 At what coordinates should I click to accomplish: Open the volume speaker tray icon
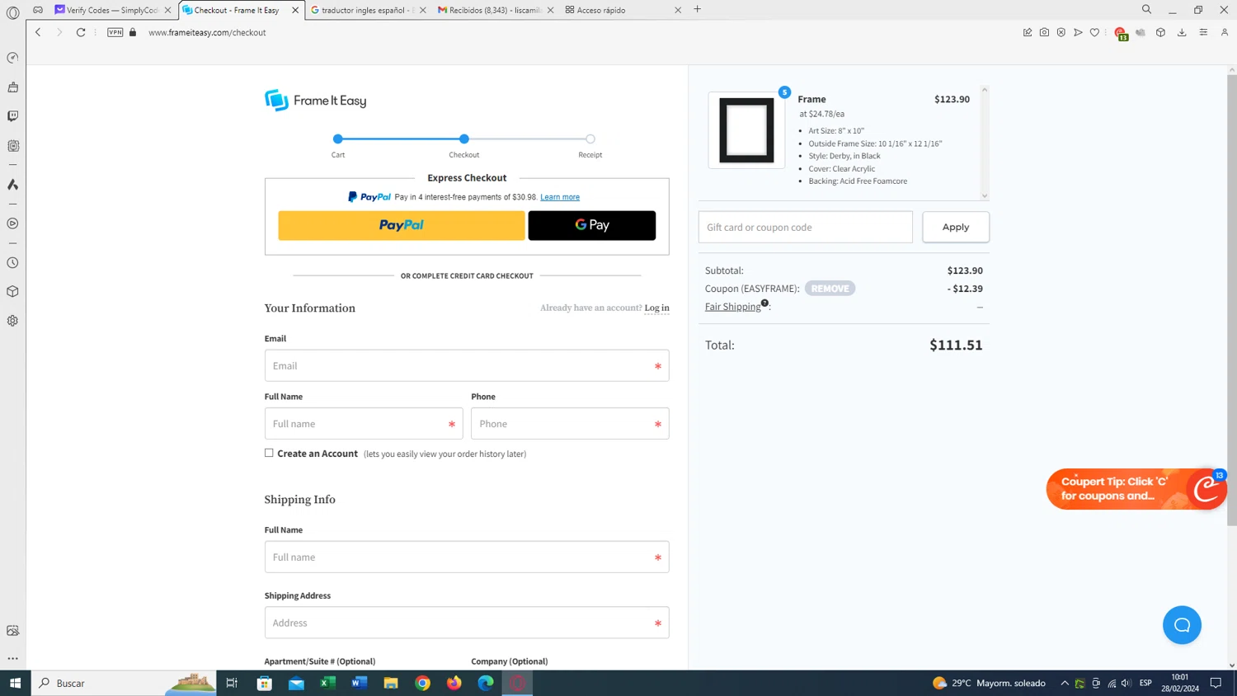1126,683
